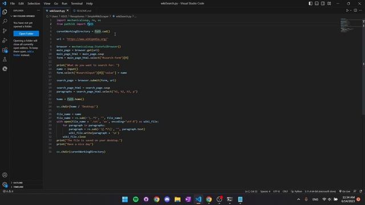Screen dimensions: 365x205
Task: Open editor More Actions ellipsis menu
Action: point(360,10)
